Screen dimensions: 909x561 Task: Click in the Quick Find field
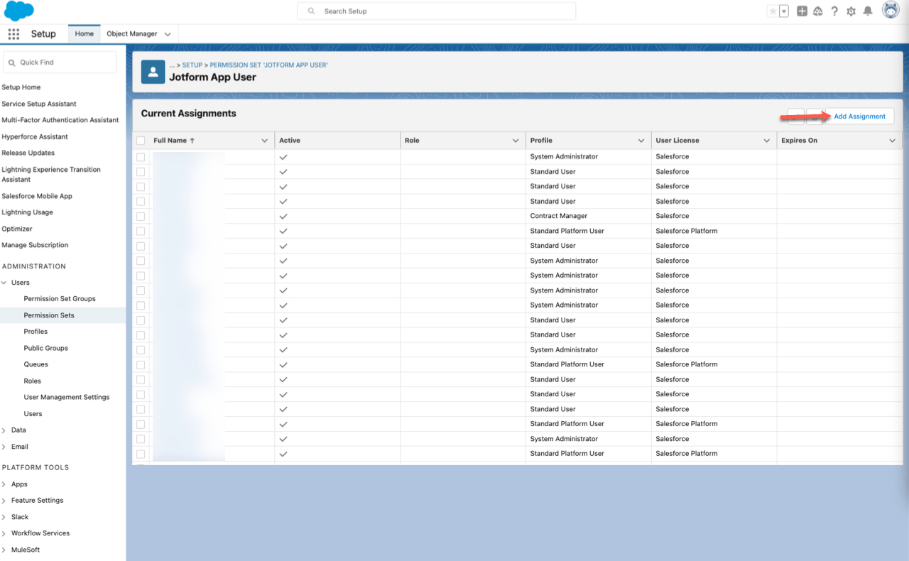[x=60, y=62]
